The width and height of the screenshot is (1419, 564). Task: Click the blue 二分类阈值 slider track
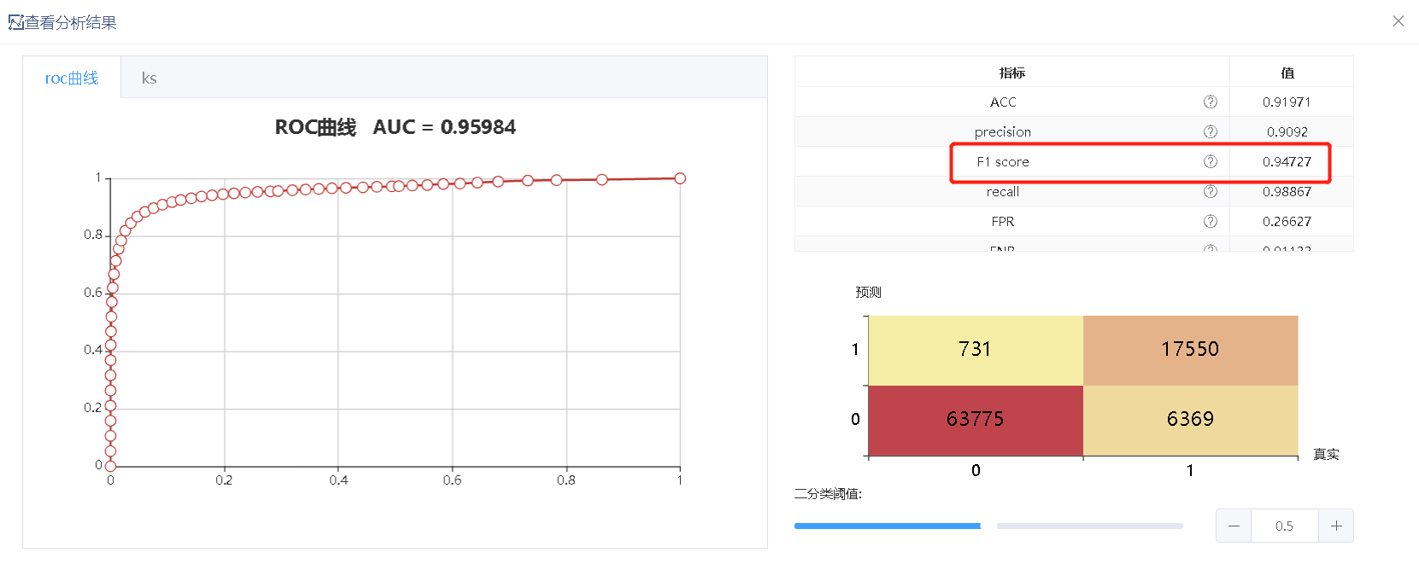887,526
